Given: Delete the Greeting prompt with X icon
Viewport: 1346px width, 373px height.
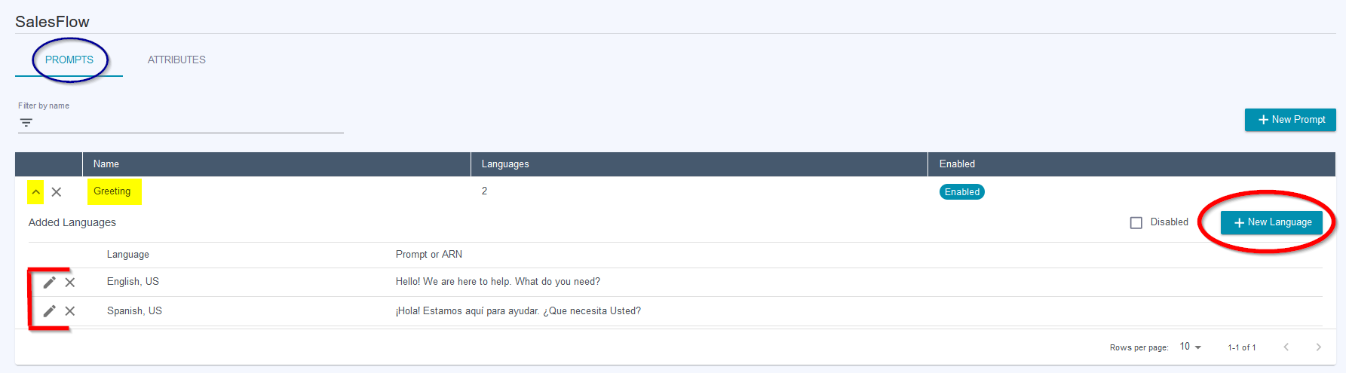Looking at the screenshot, I should tap(57, 191).
